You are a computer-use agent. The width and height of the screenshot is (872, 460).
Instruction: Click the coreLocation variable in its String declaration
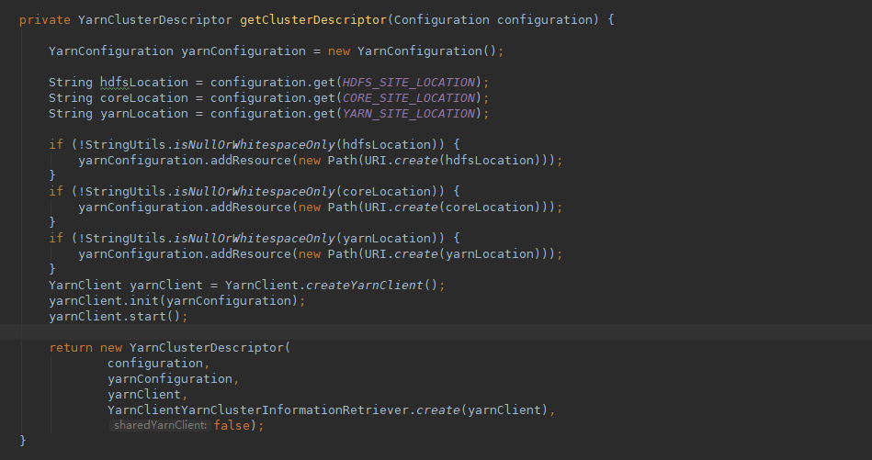pos(144,97)
